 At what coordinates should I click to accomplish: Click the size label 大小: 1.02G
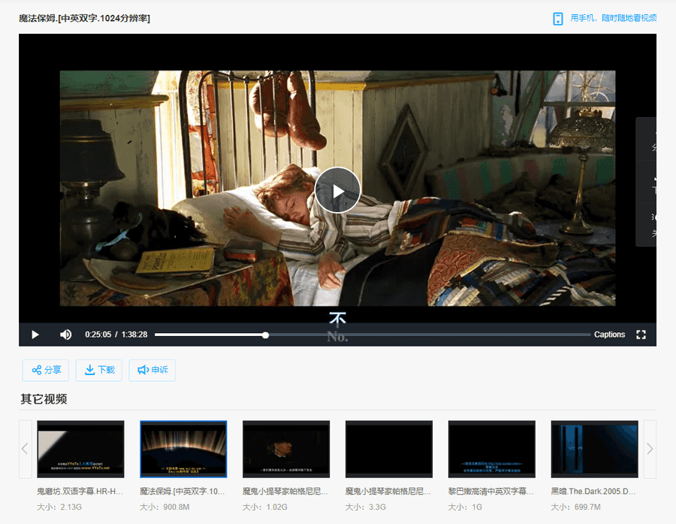coord(264,507)
